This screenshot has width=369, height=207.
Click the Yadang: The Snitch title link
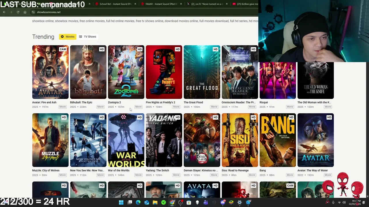pos(157,170)
